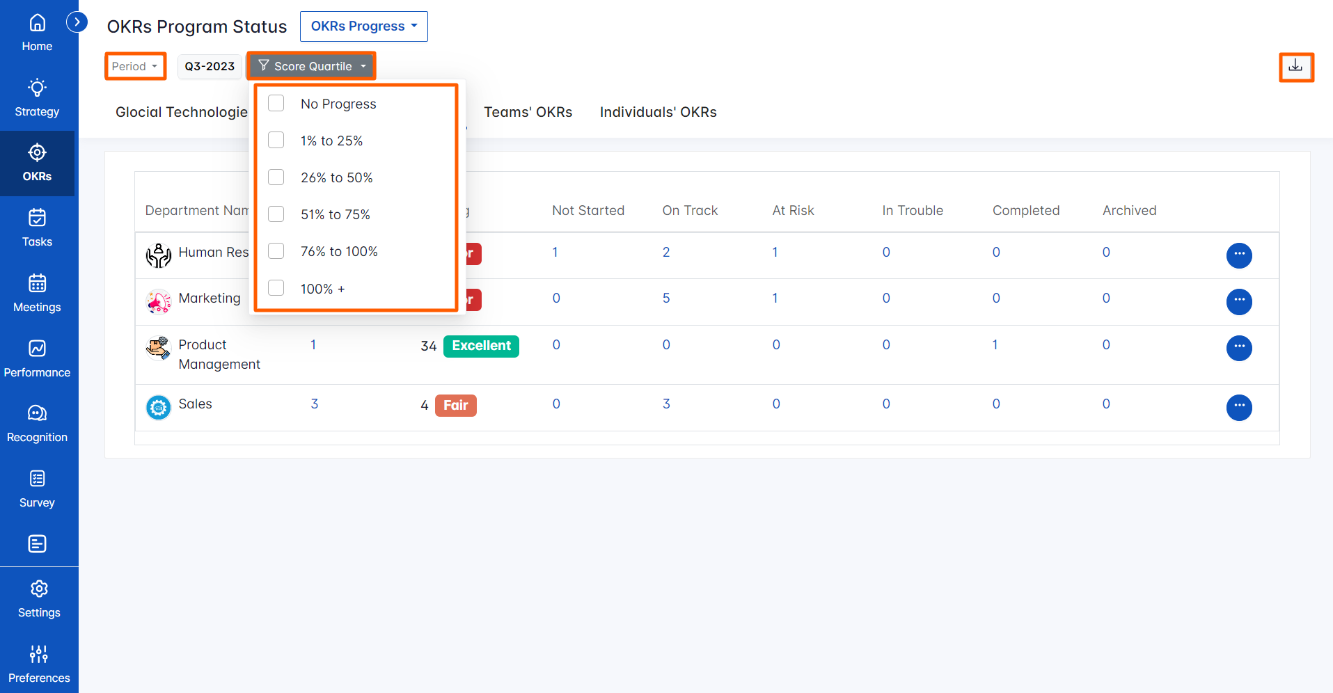Select the Recognition icon
This screenshot has height=693, width=1333.
[x=37, y=422]
